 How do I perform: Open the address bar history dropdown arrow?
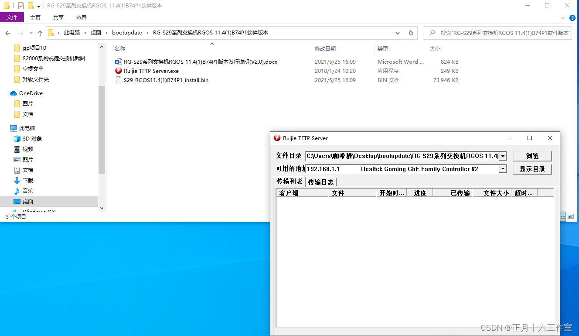[x=398, y=33]
